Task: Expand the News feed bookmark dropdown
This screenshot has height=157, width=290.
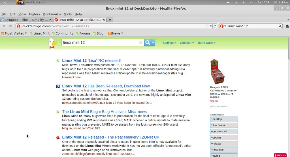Action: click(x=116, y=33)
